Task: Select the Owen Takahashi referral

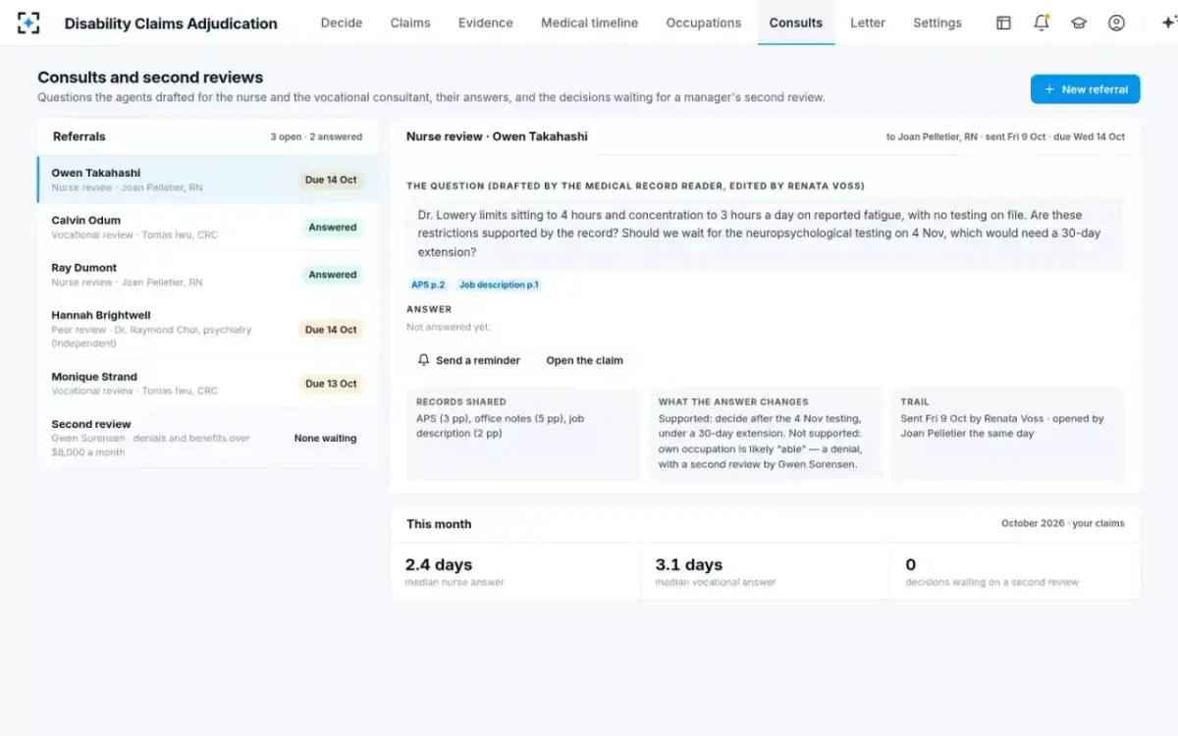Action: point(207,180)
